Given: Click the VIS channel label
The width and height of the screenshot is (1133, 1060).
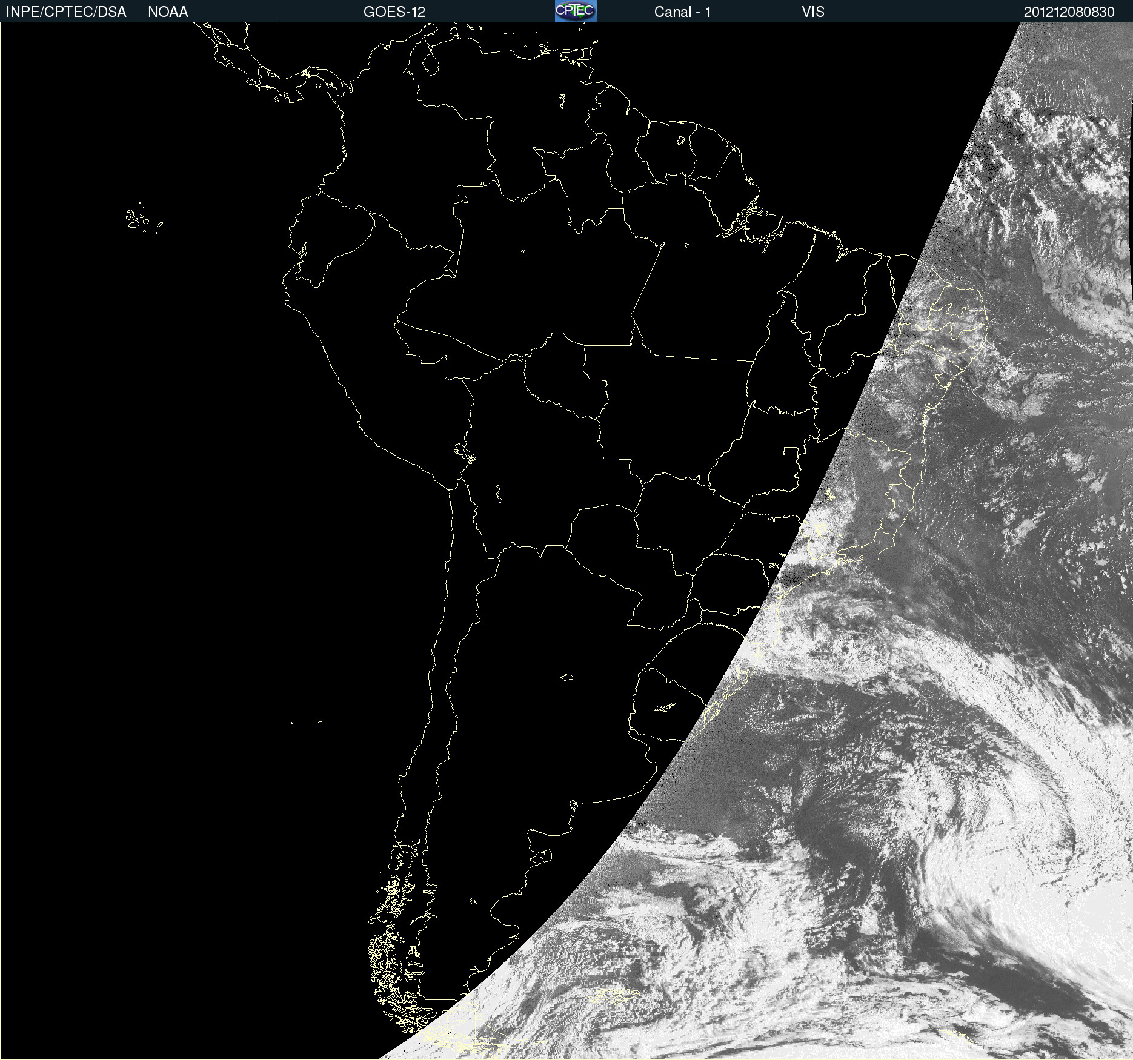Looking at the screenshot, I should (813, 12).
